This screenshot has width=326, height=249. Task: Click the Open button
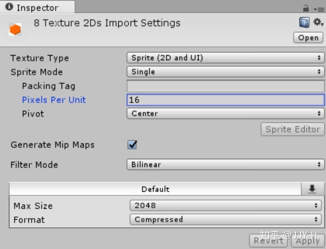tap(308, 38)
